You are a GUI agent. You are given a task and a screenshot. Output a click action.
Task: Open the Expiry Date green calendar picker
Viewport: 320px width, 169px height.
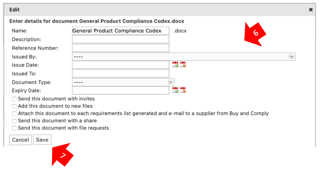tap(175, 90)
